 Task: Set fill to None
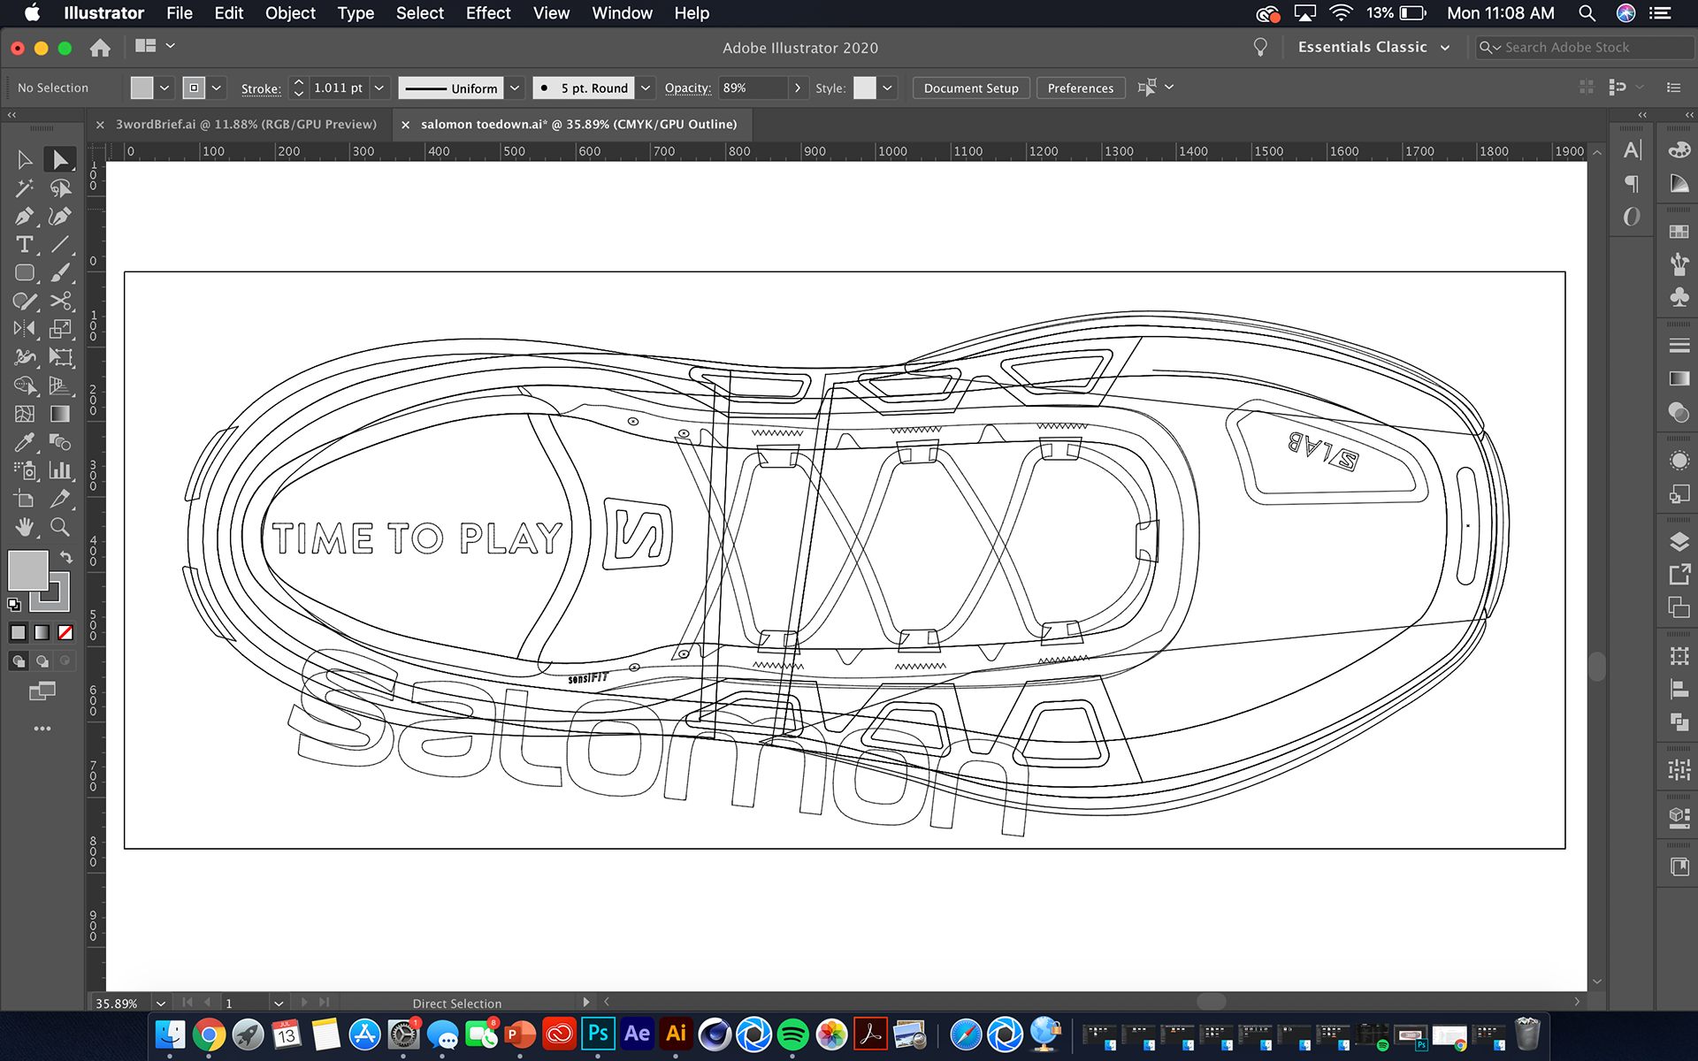[x=65, y=632]
